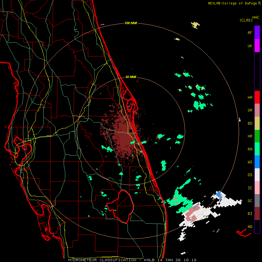Viewport: 262px width, 262px height.
Task: Click the '10:18' timestamp text
Action: pyautogui.click(x=190, y=260)
